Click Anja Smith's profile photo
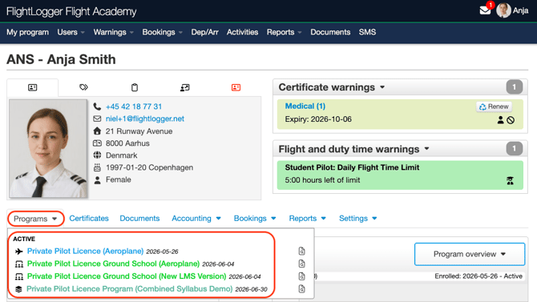This screenshot has width=537, height=302. point(48,149)
